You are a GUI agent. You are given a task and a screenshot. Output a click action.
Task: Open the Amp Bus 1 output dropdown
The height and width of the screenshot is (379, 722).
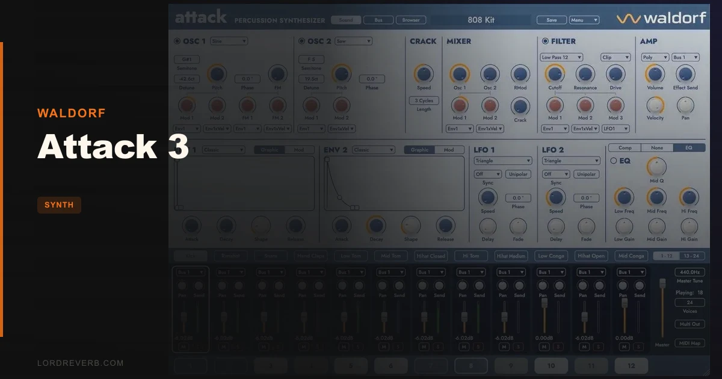pos(685,57)
